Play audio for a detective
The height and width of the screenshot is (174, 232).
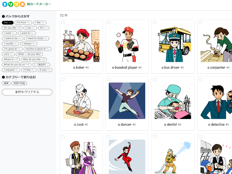click(x=228, y=124)
